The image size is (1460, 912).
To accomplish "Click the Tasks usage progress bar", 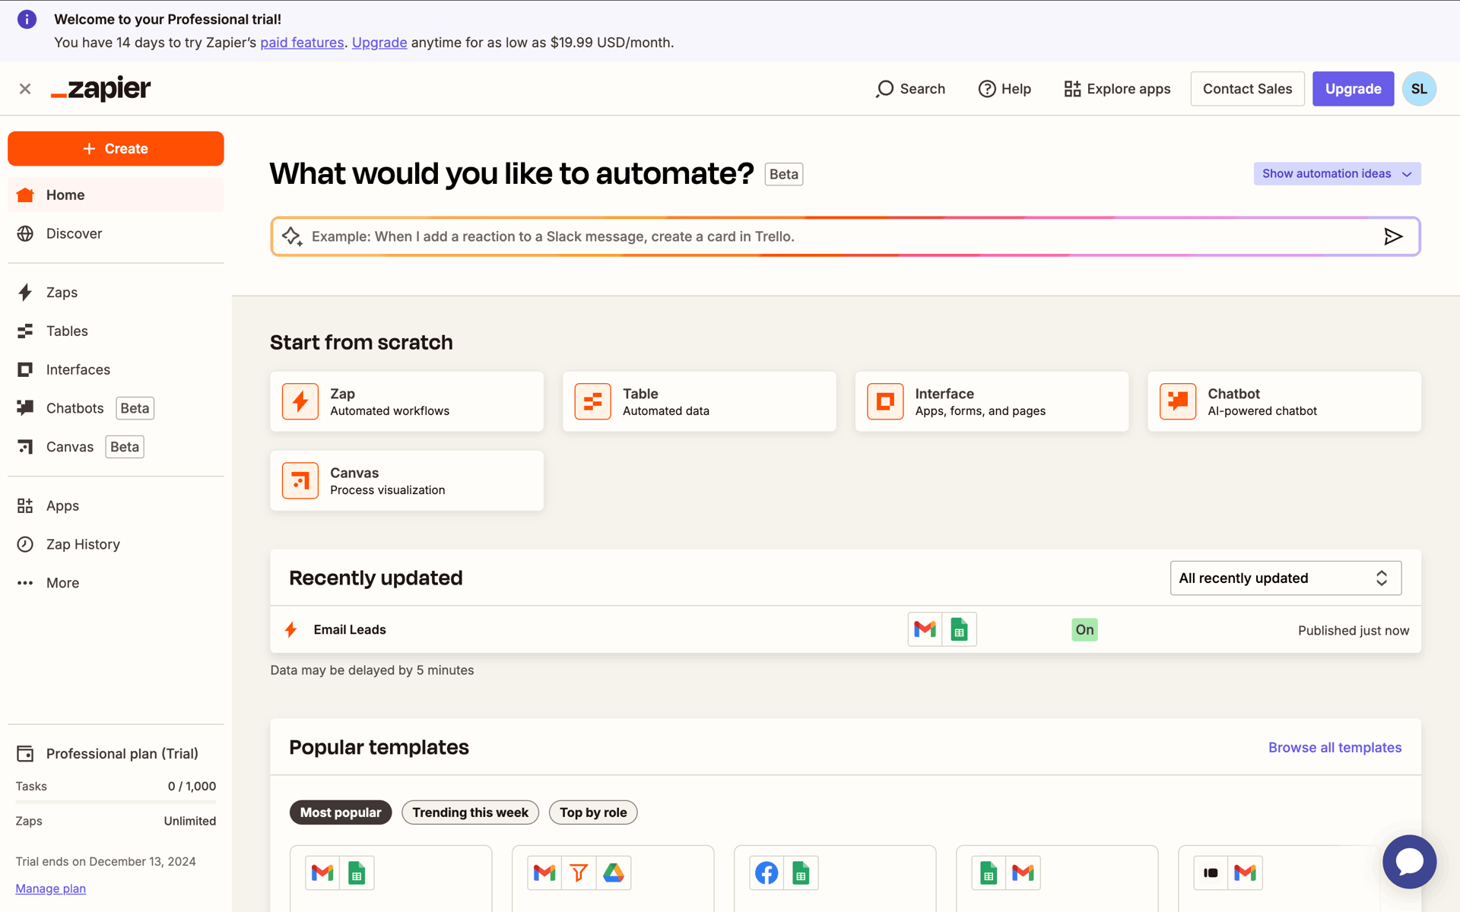I will [116, 802].
